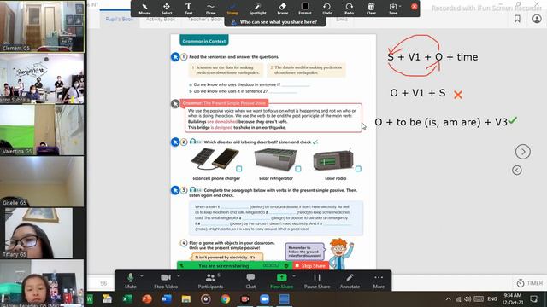Image resolution: width=547 pixels, height=307 pixels.
Task: Save the annotated screen
Action: tap(393, 9)
